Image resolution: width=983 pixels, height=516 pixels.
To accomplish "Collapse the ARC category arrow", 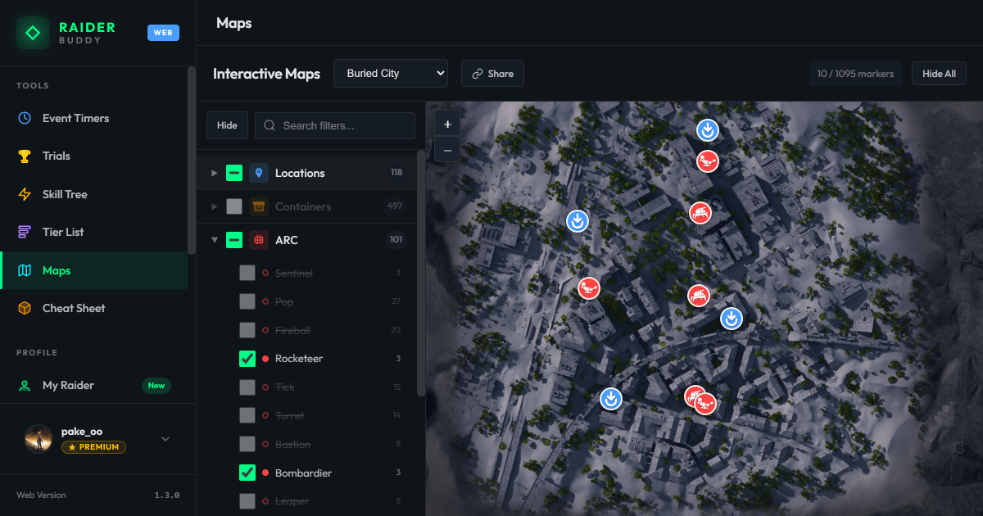I will click(215, 240).
